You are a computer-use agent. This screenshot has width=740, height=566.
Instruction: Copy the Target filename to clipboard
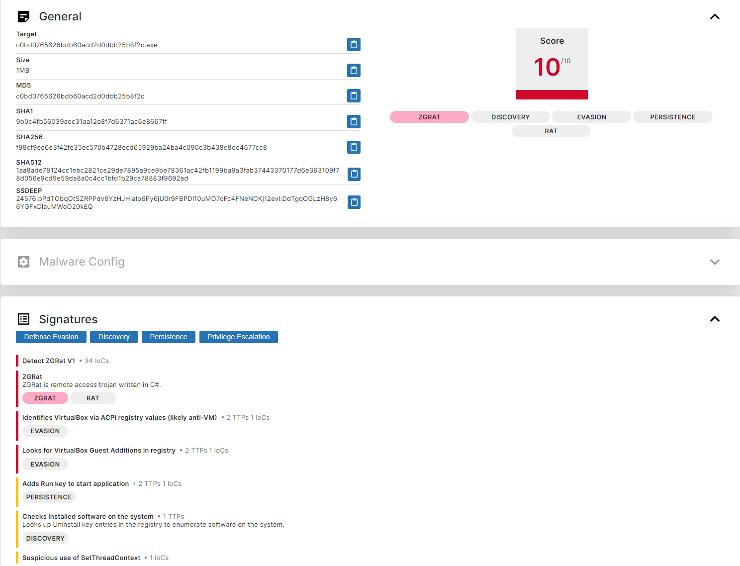point(354,45)
